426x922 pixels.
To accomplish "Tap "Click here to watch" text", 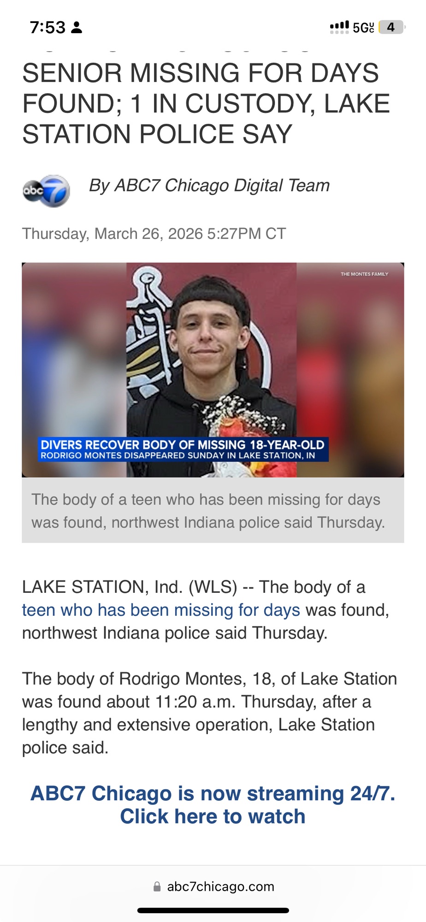I will pos(213,816).
